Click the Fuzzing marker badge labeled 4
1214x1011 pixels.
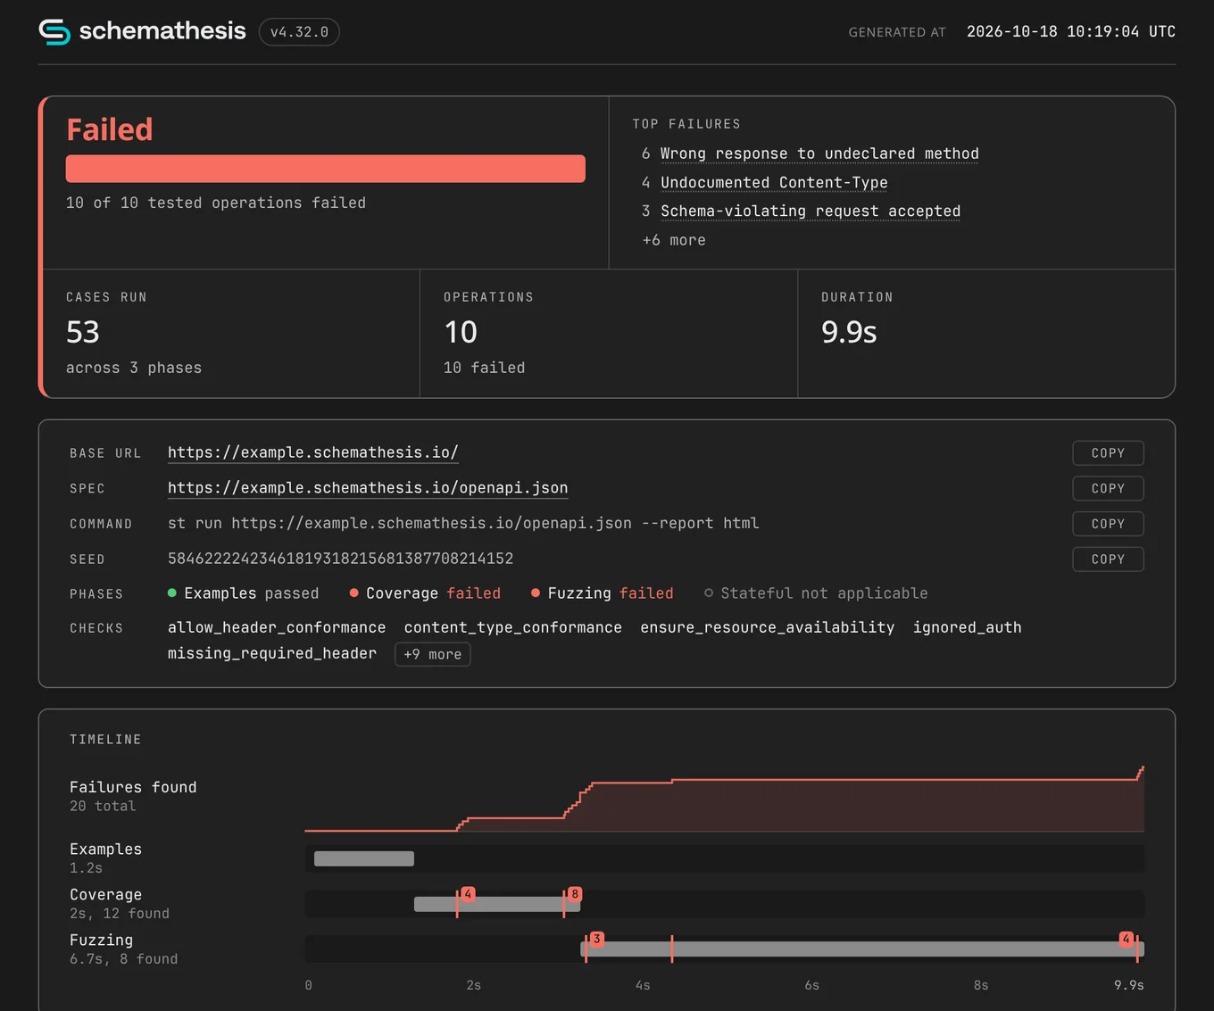click(x=1127, y=939)
